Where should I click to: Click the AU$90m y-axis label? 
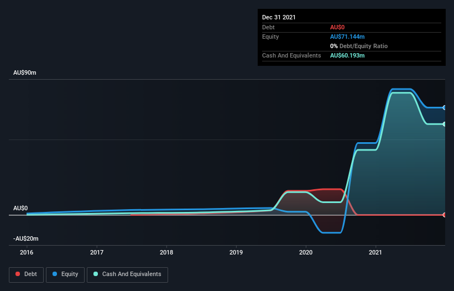point(25,72)
